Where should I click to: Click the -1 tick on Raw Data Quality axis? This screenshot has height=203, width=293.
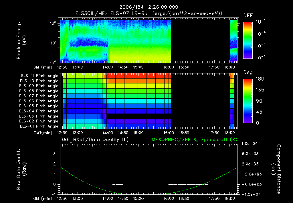[x=54, y=194]
